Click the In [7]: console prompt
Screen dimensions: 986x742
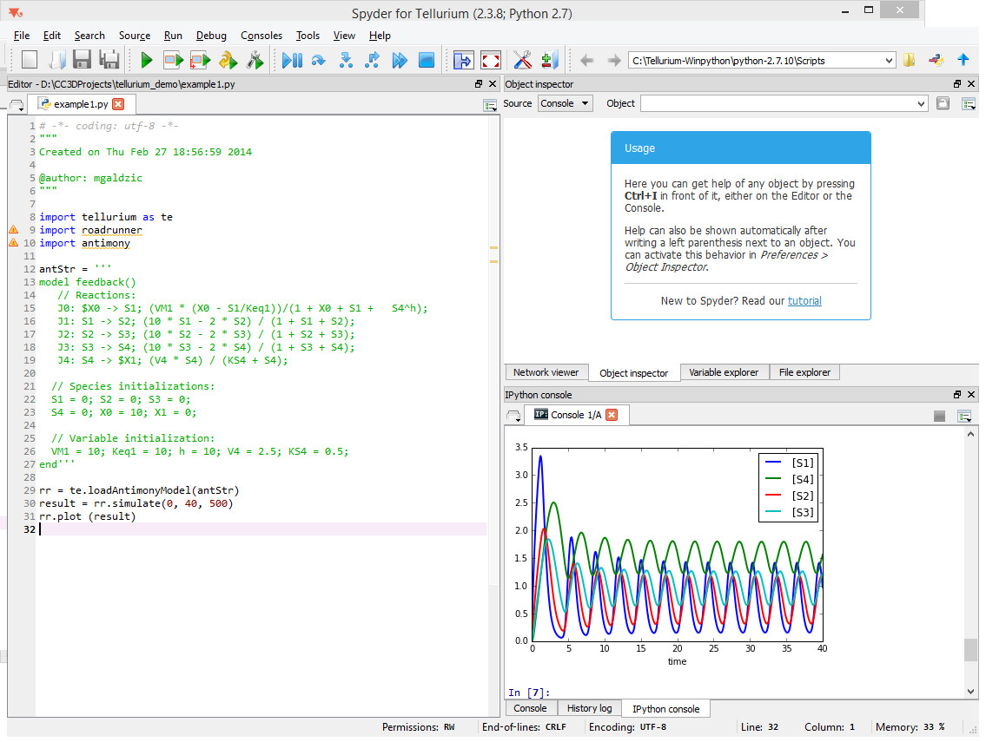point(529,693)
